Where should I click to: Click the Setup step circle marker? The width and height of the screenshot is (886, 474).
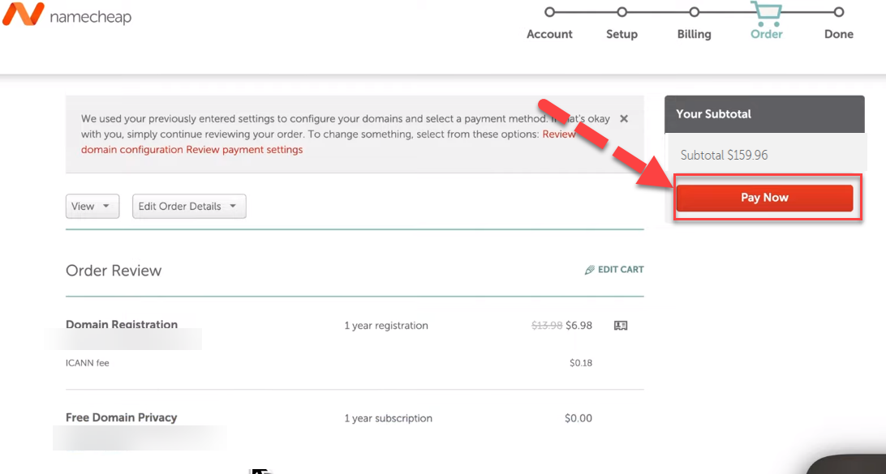pos(621,12)
